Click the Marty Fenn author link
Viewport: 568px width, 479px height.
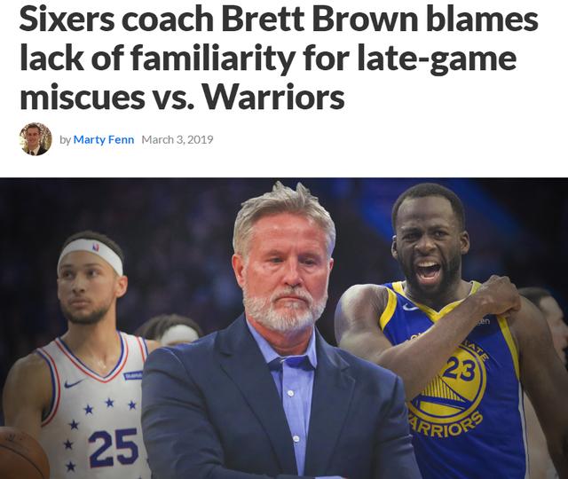pyautogui.click(x=104, y=139)
